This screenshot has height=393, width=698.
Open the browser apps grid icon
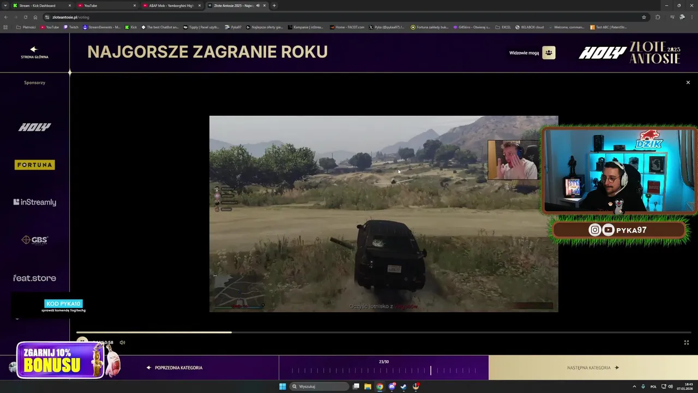click(5, 27)
